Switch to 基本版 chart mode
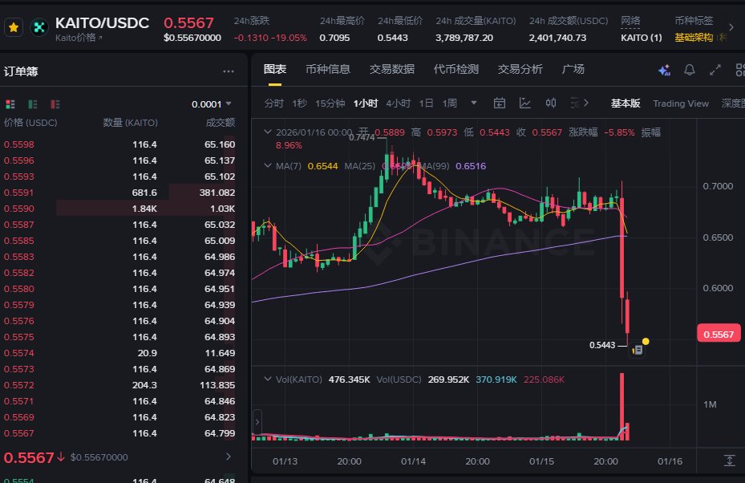The height and width of the screenshot is (483, 745). pyautogui.click(x=626, y=103)
